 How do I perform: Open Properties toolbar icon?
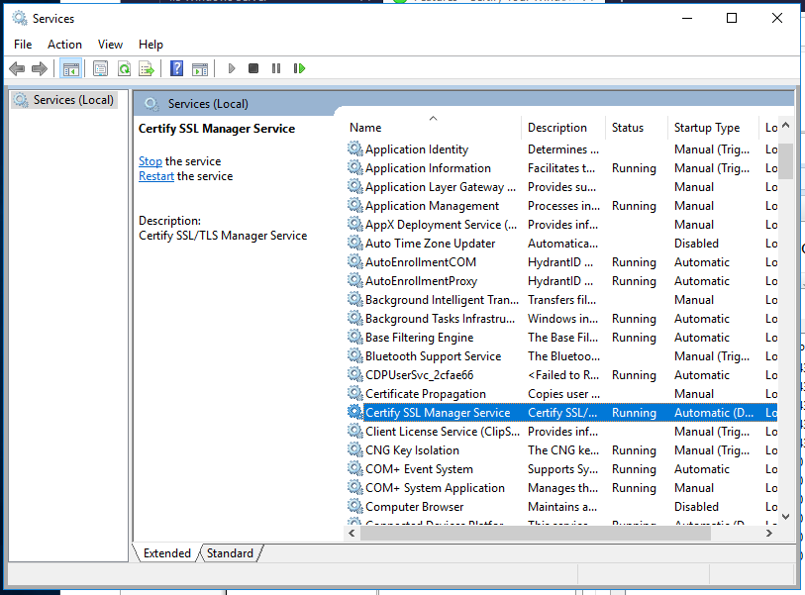(101, 68)
